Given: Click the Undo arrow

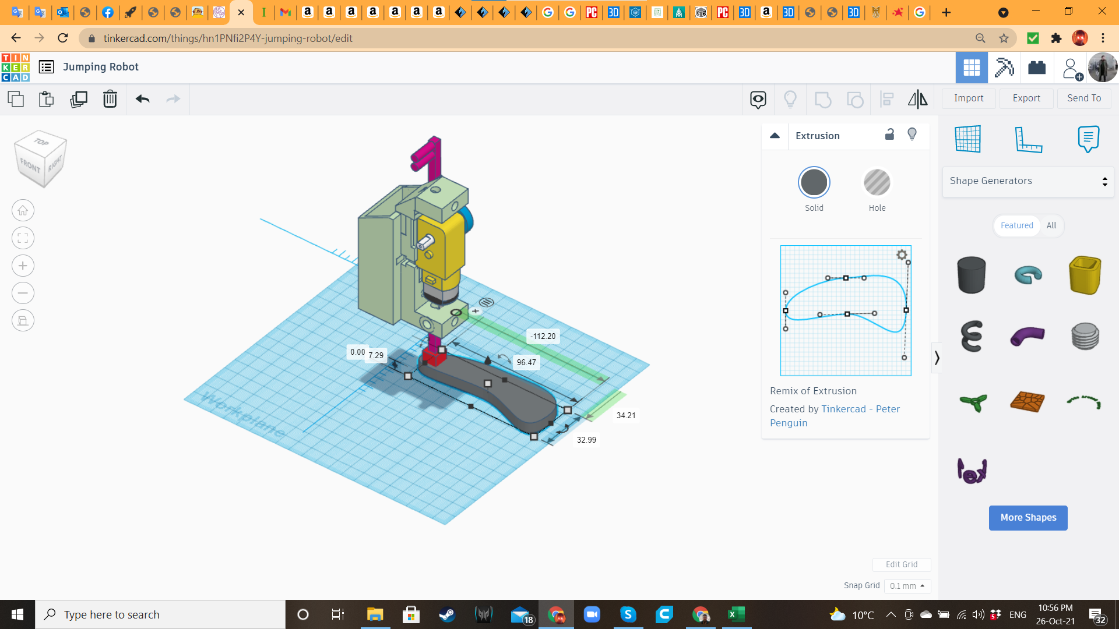Looking at the screenshot, I should [142, 99].
